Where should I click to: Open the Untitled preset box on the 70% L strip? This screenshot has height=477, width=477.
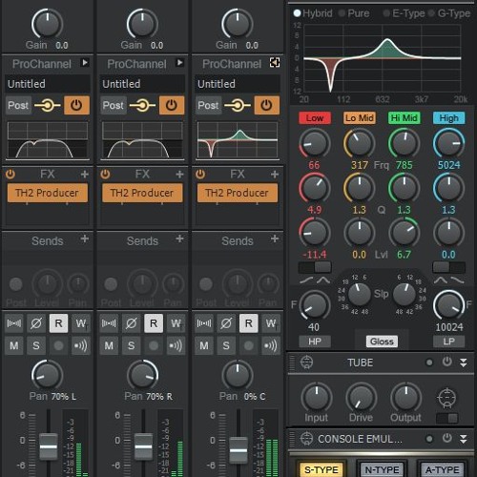point(48,84)
